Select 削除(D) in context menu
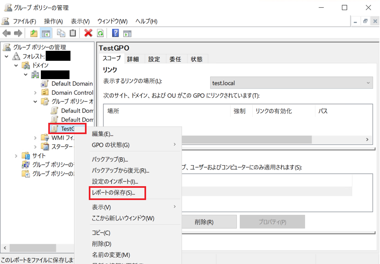This screenshot has width=380, height=264. tap(135, 244)
